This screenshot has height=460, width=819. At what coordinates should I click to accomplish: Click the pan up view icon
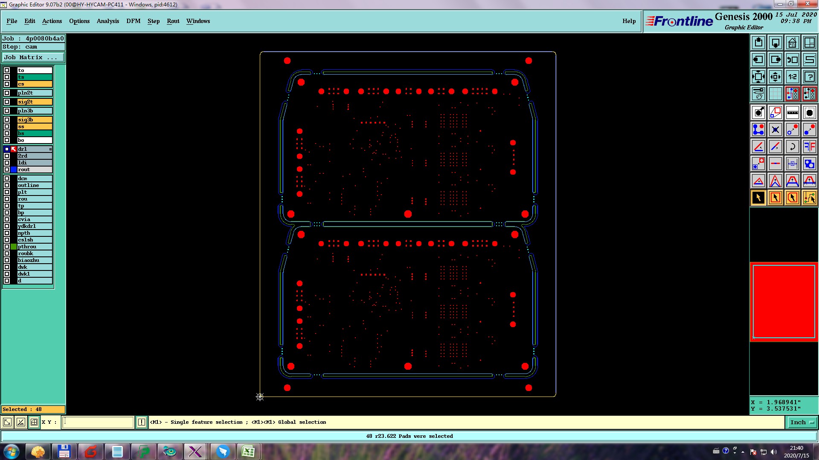tap(758, 43)
